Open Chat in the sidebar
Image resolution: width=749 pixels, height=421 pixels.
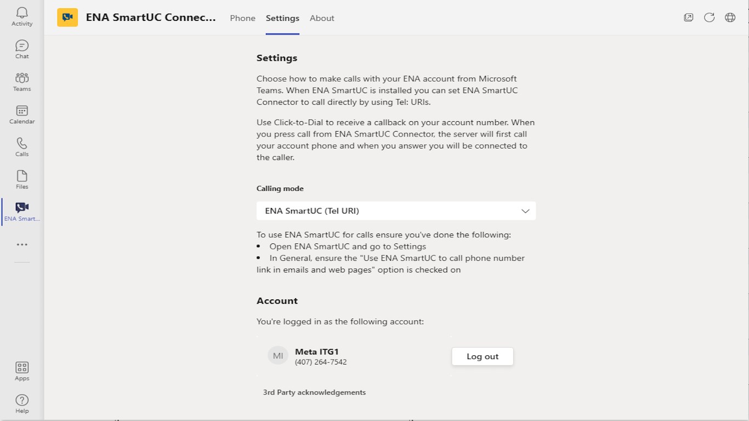[22, 49]
